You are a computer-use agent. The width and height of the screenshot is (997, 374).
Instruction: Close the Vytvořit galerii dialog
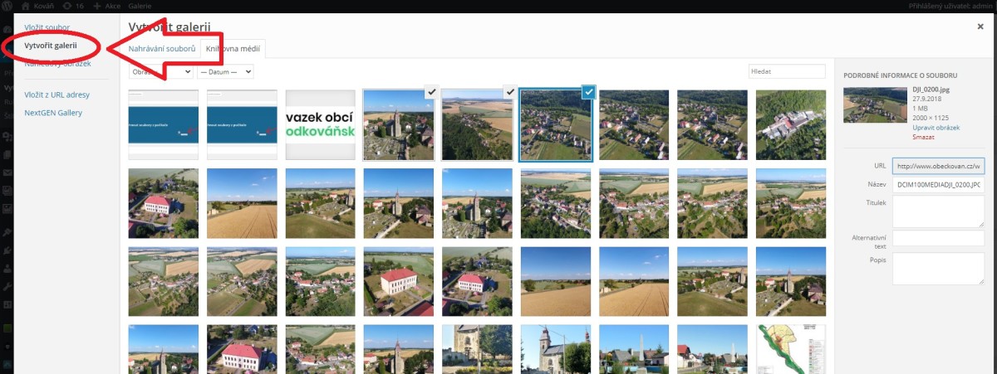pyautogui.click(x=980, y=27)
